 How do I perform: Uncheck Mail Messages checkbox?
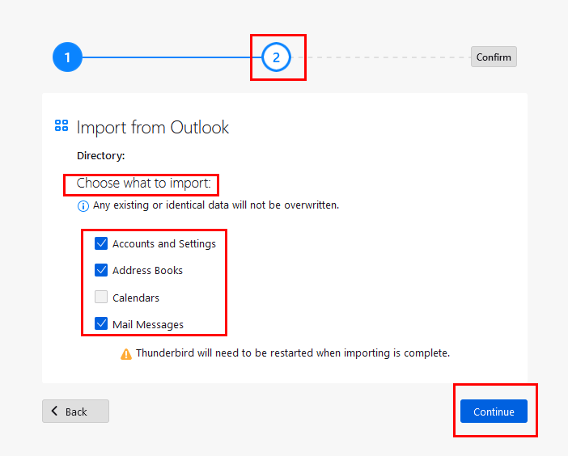101,323
